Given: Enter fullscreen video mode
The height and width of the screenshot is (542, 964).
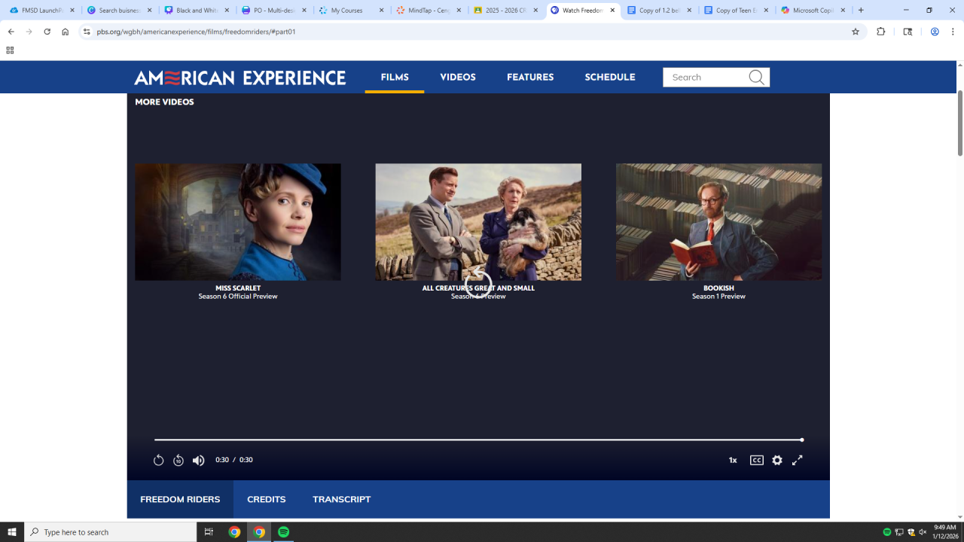Looking at the screenshot, I should (x=798, y=460).
